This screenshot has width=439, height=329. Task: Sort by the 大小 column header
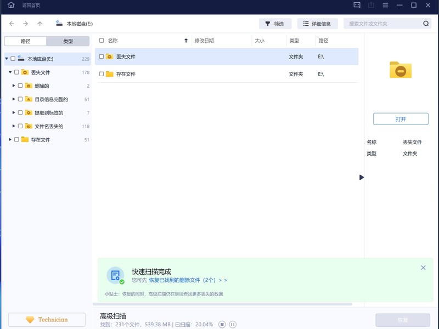(260, 41)
